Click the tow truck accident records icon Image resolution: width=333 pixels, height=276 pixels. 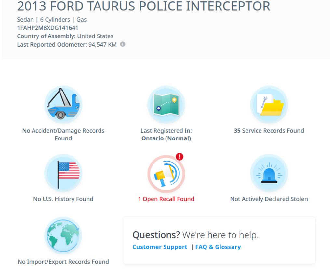[63, 105]
